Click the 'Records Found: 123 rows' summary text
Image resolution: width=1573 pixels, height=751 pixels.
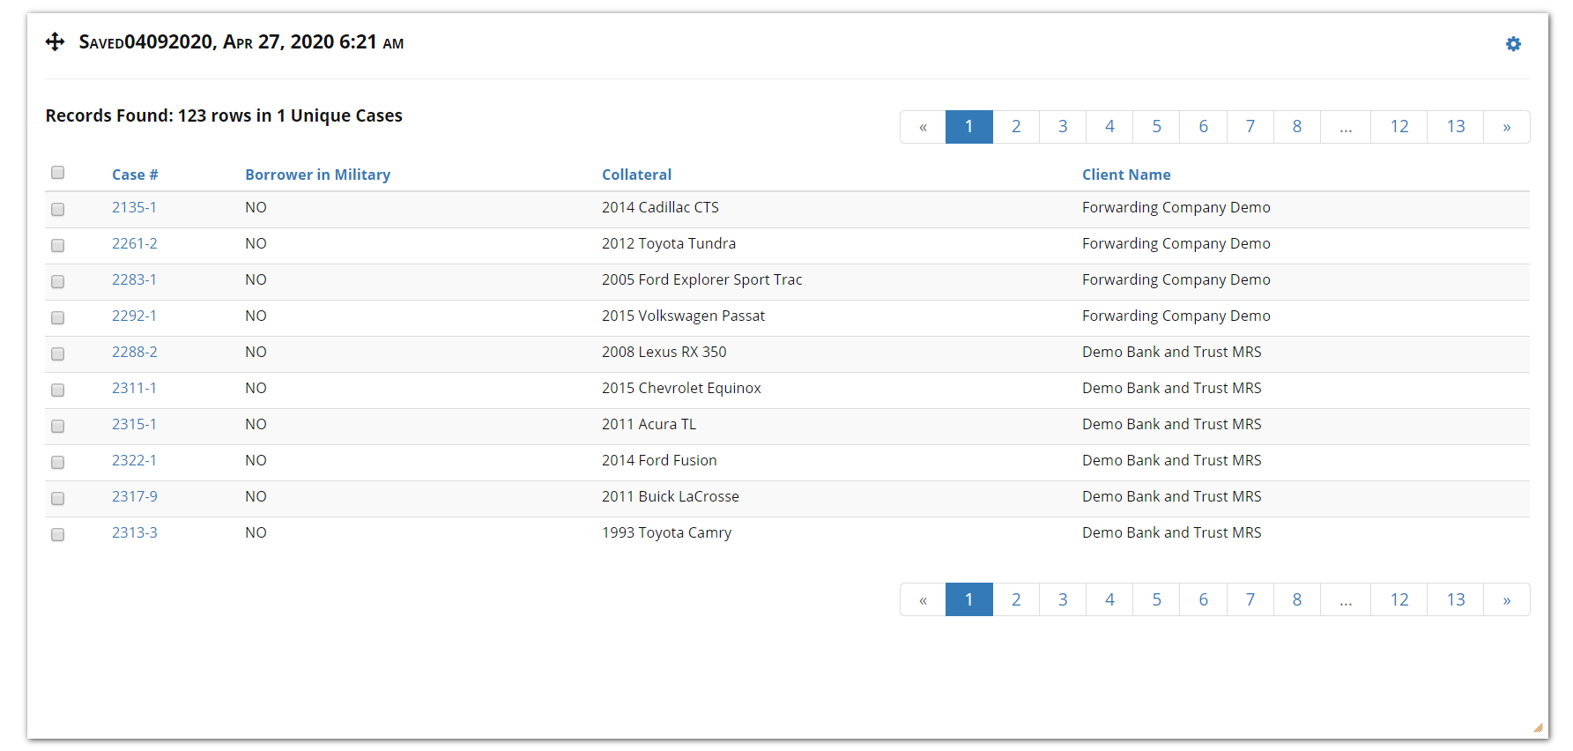click(x=224, y=115)
